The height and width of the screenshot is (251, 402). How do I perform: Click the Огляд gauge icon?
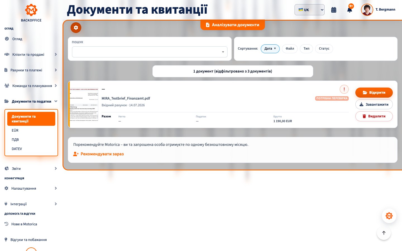[7, 39]
